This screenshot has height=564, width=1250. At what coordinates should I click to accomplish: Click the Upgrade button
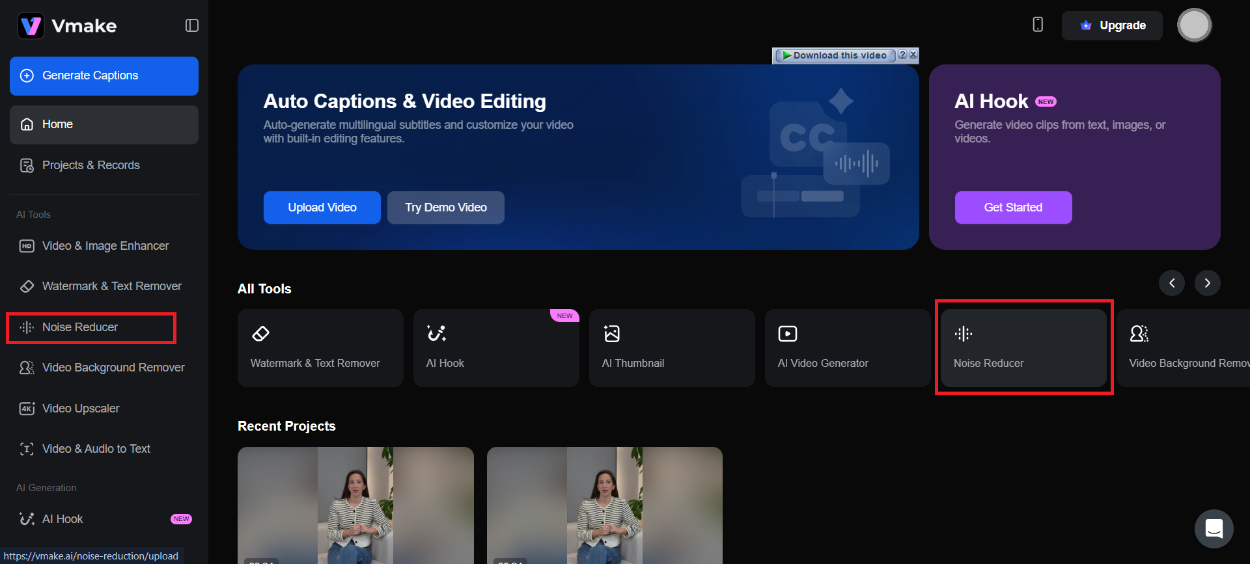(1112, 25)
